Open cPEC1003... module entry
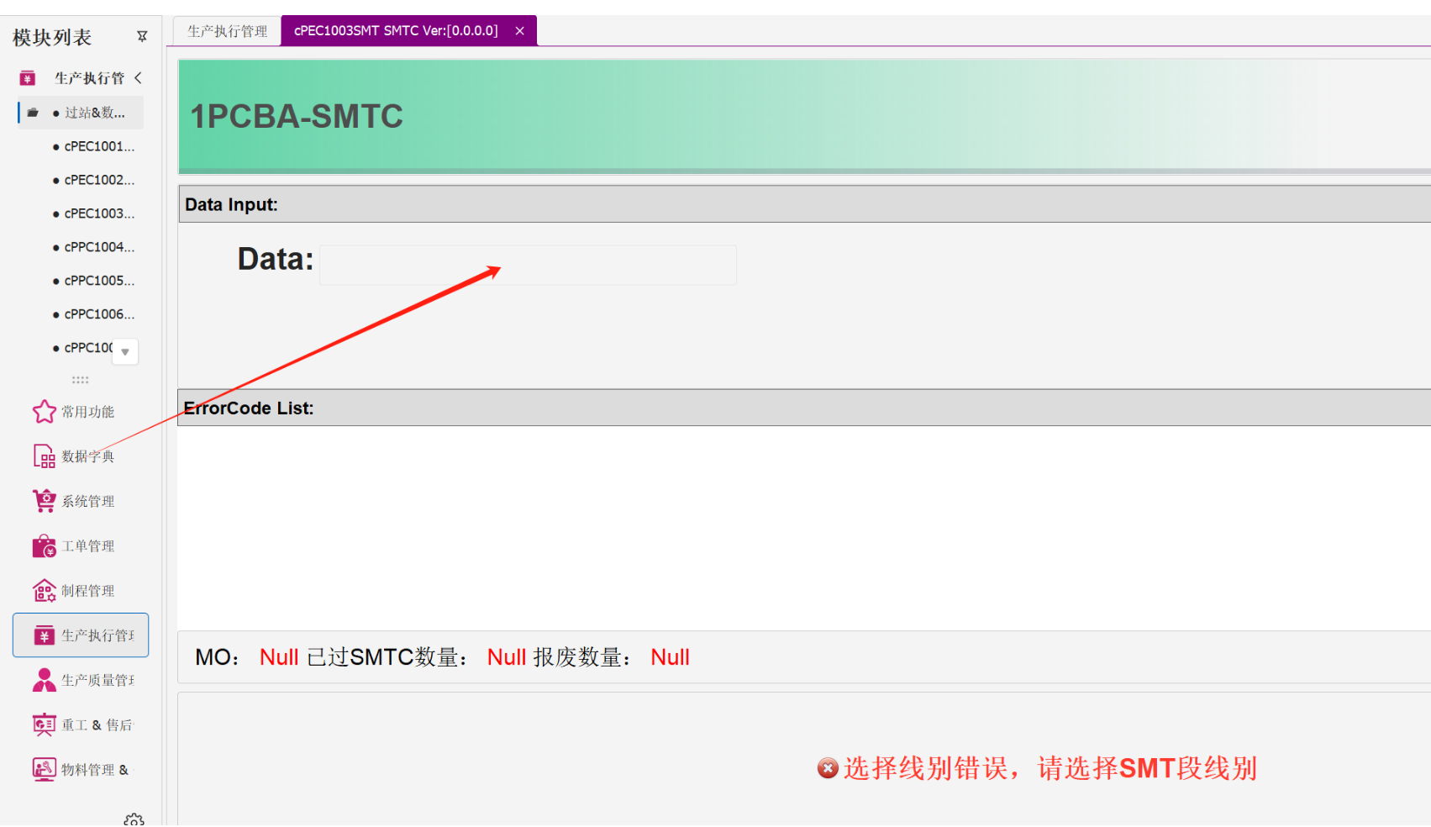The width and height of the screenshot is (1431, 827). click(x=99, y=213)
